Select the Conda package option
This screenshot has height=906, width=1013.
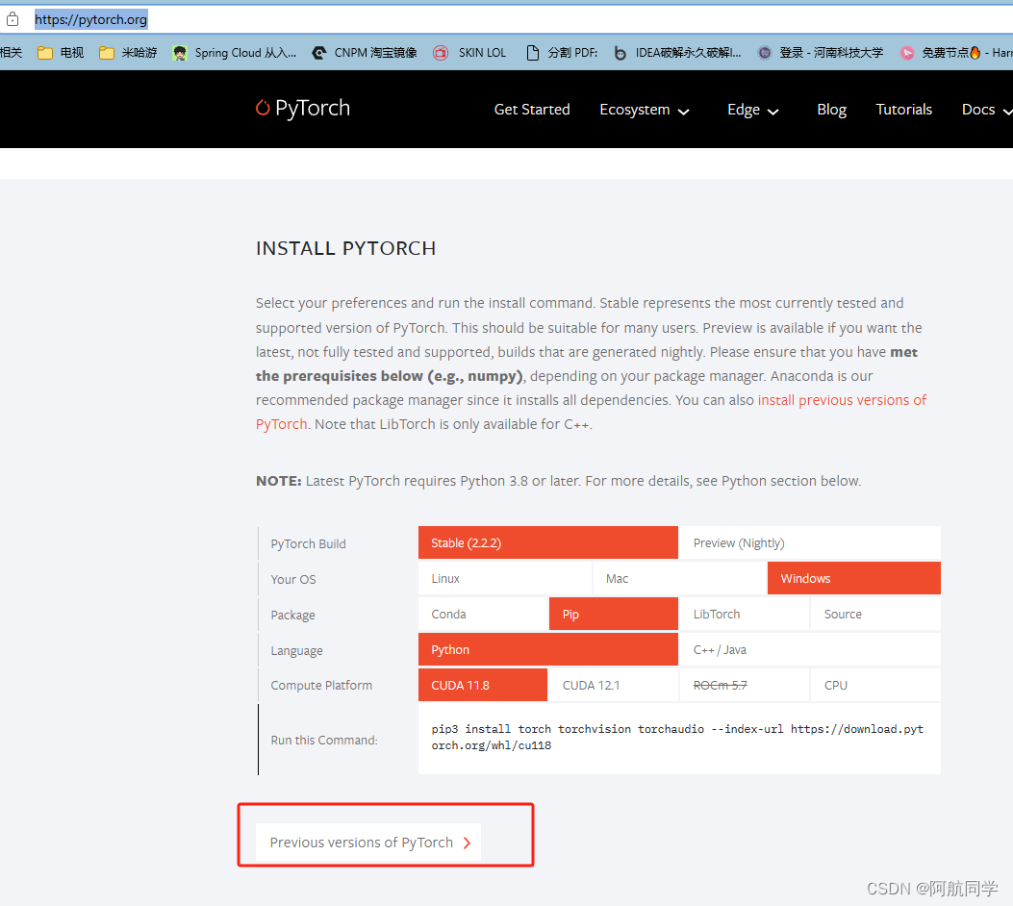tap(483, 614)
